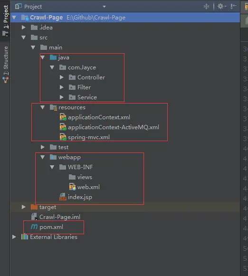Screen dimensions: 248x276
Task: Select the views folder
Action: click(85, 177)
